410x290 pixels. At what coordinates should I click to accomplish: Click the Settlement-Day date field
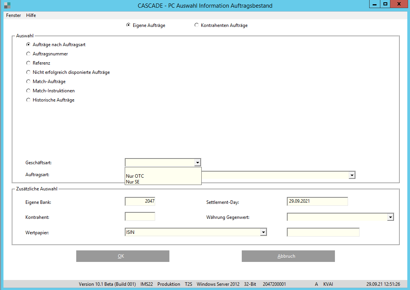(317, 202)
